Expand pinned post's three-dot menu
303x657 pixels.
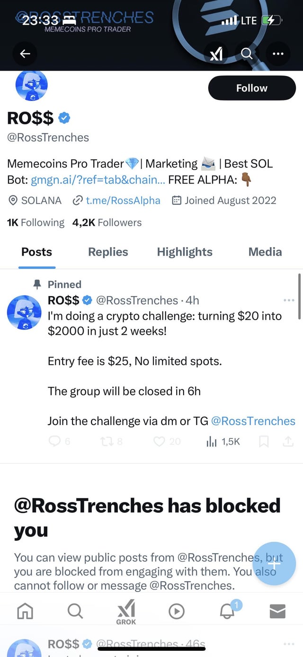(x=288, y=300)
